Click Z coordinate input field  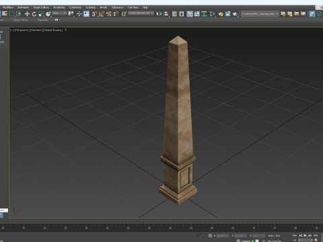(x=258, y=236)
